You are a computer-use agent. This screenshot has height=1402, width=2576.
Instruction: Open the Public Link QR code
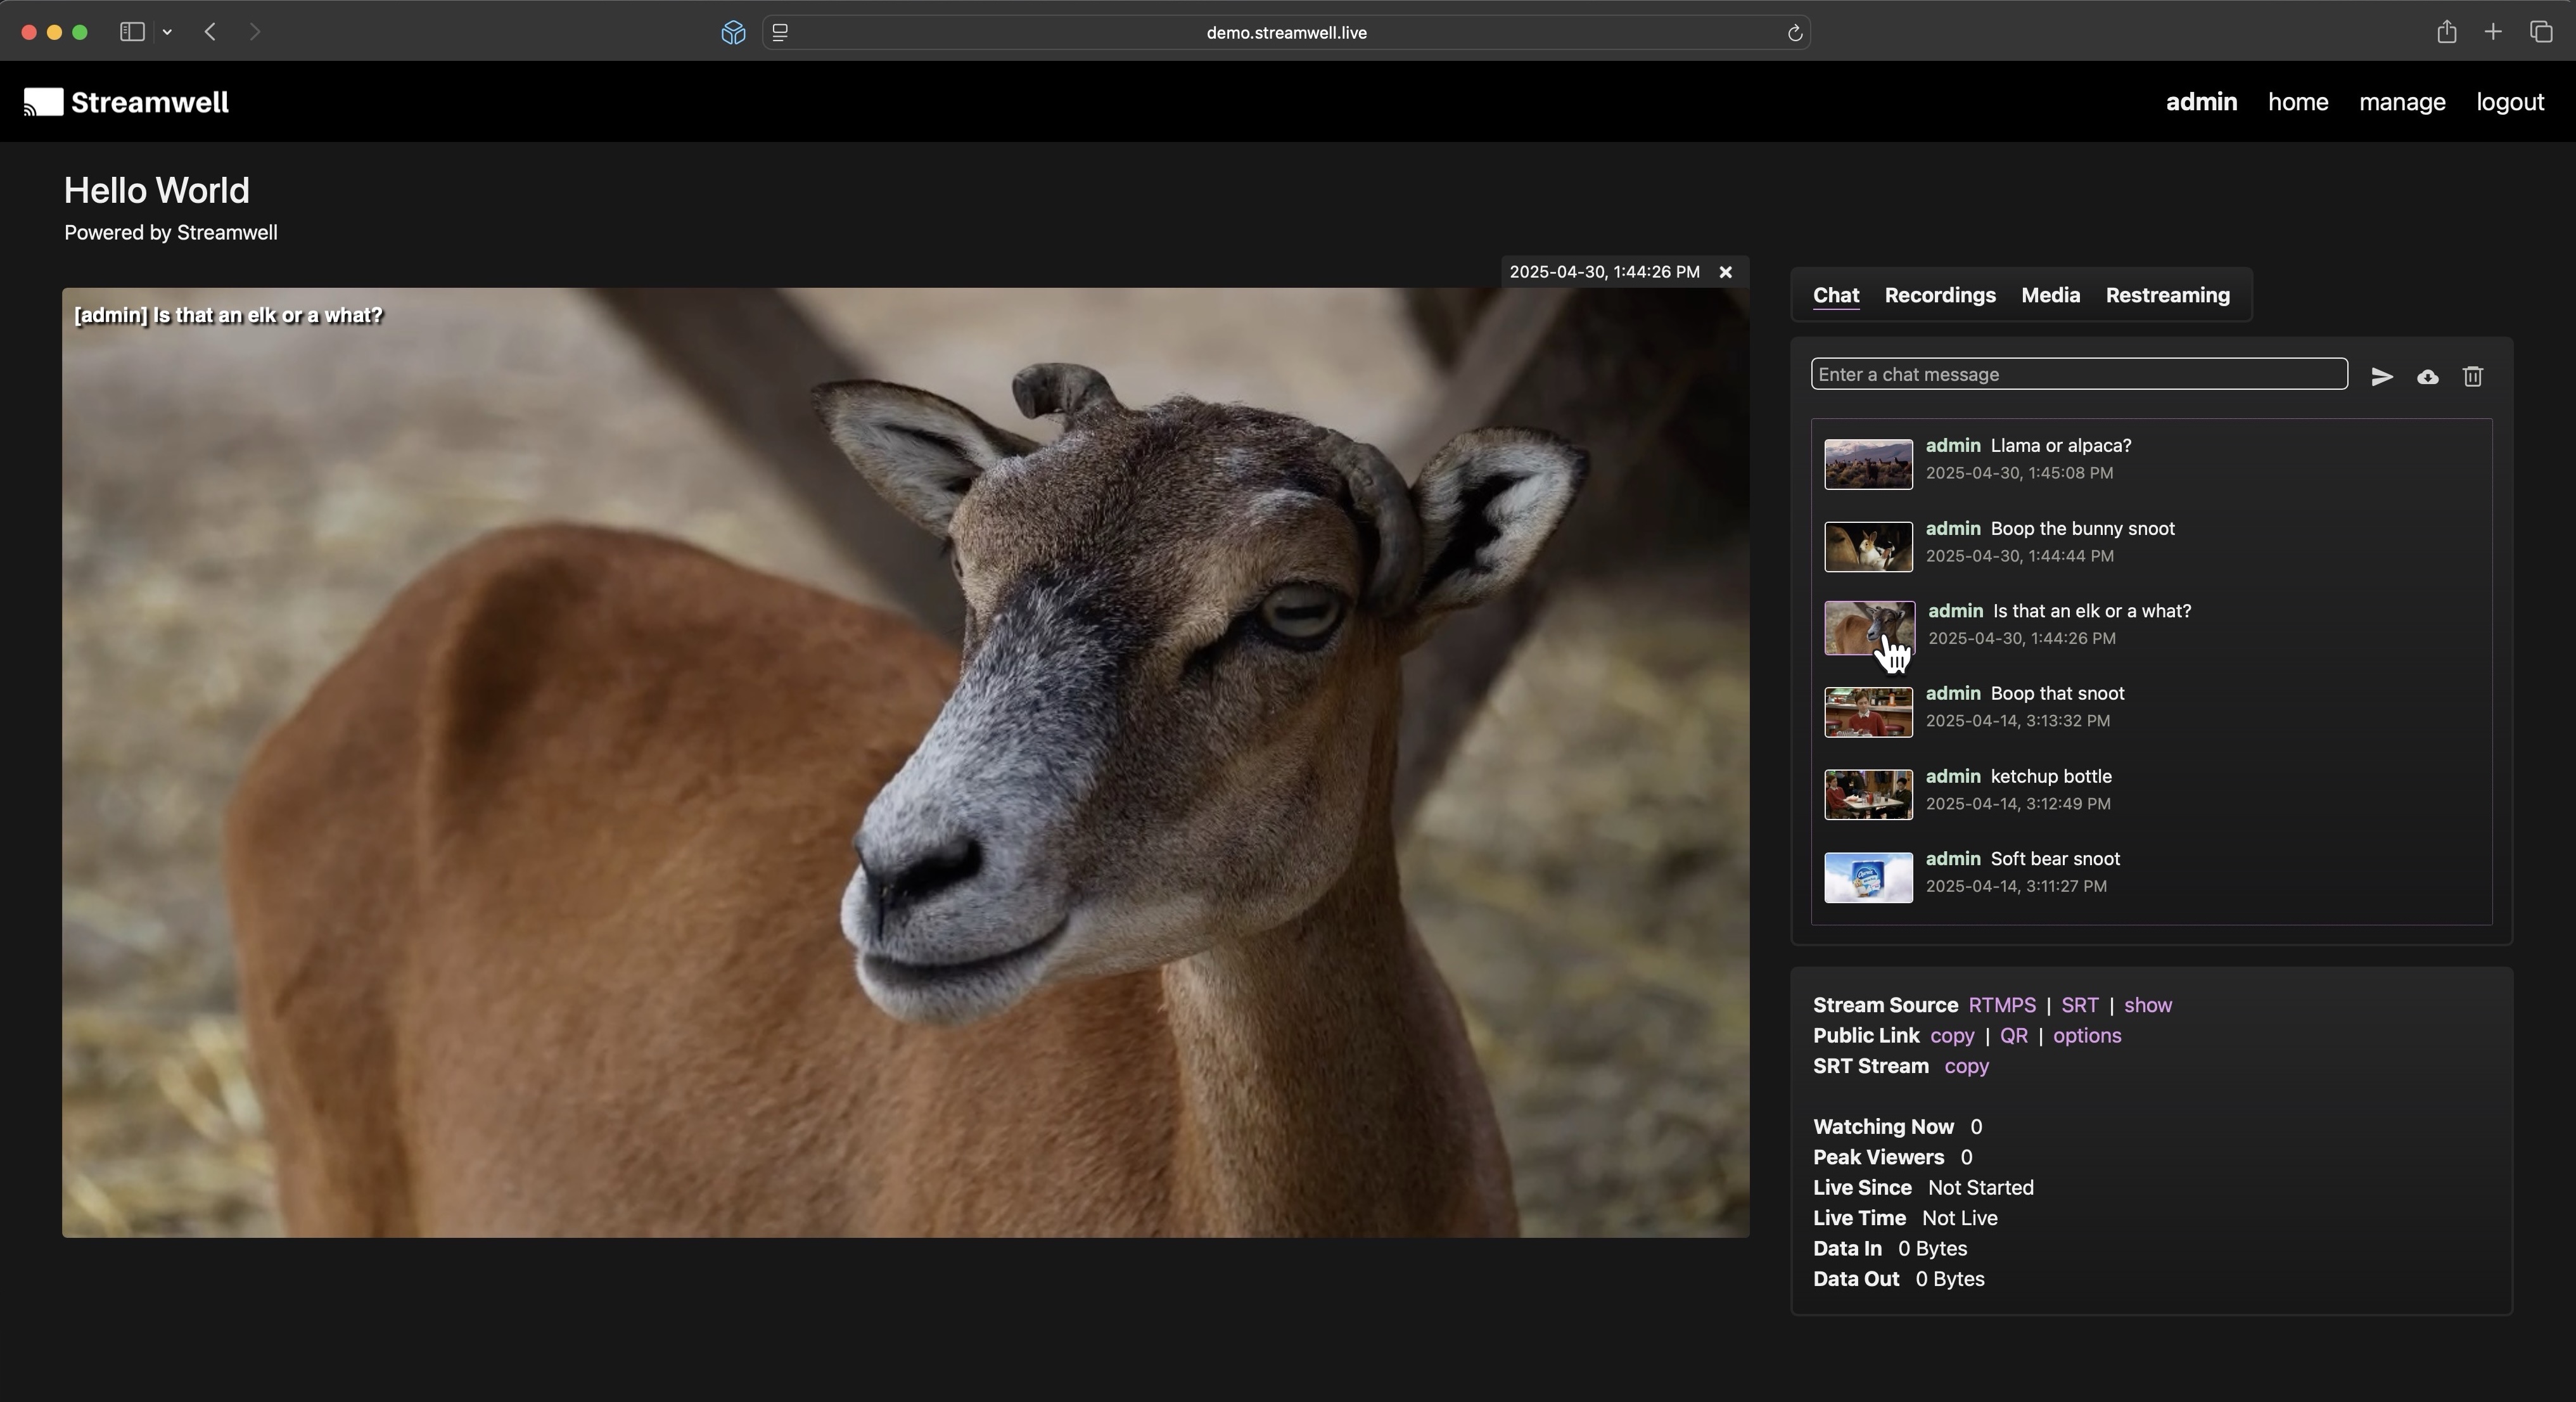pos(2013,1036)
